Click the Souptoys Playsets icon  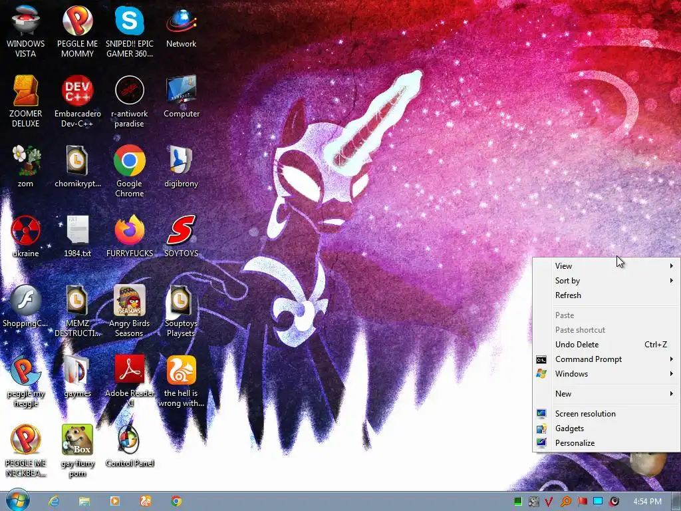pyautogui.click(x=181, y=311)
